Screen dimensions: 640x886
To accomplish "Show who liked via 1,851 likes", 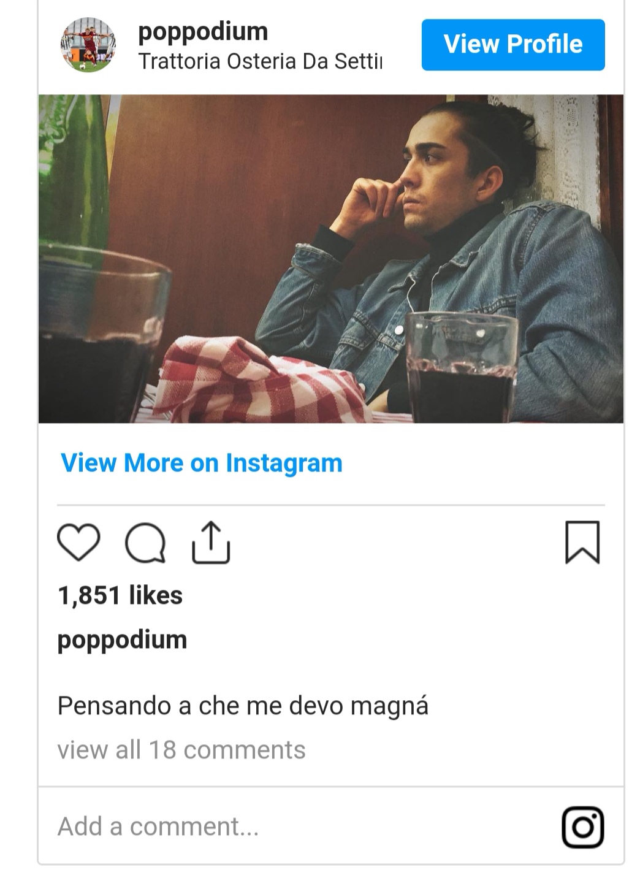I will pos(120,595).
